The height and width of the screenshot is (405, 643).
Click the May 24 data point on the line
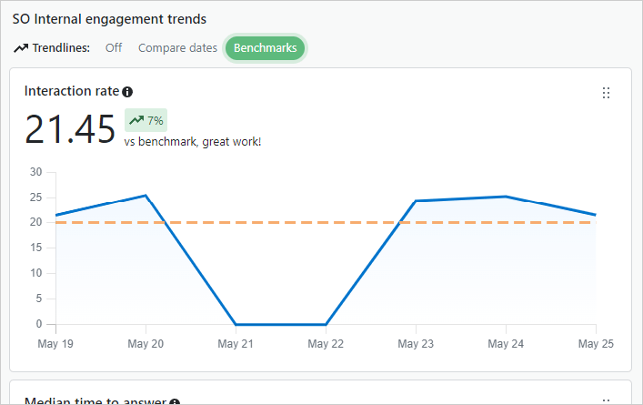coord(506,197)
